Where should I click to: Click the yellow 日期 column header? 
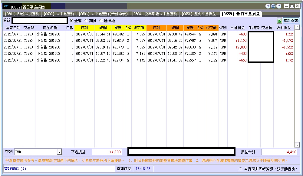(84, 28)
